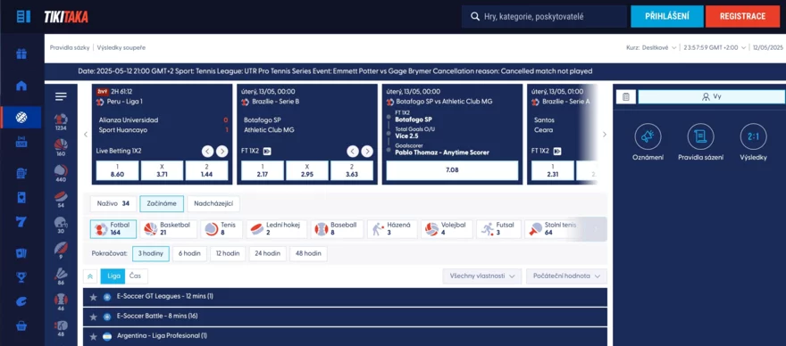Click the PŘIHLÁŠENÍ login button
The image size is (786, 346).
[666, 17]
